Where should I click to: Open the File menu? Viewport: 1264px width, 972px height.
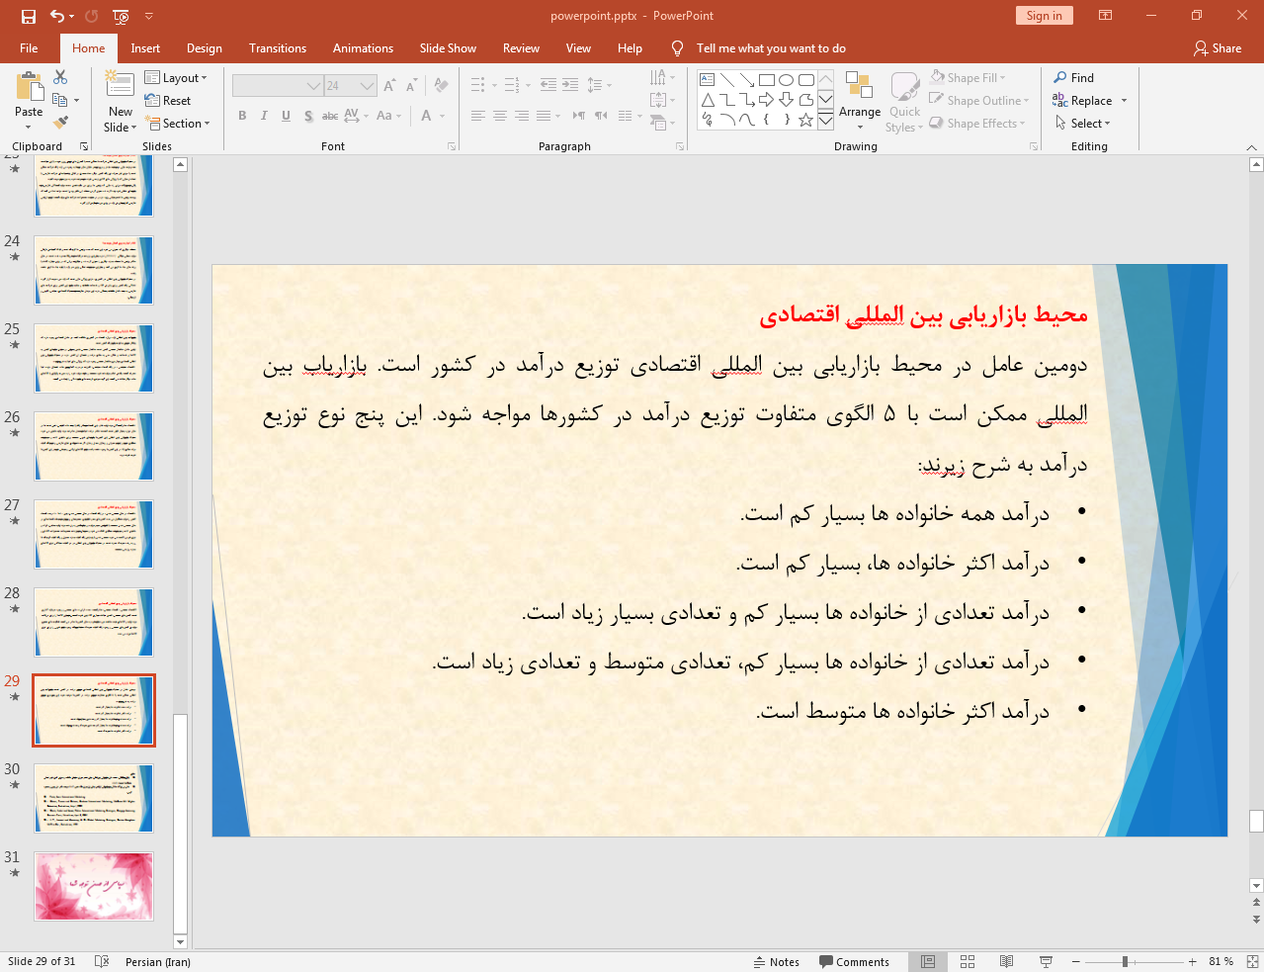(x=29, y=48)
